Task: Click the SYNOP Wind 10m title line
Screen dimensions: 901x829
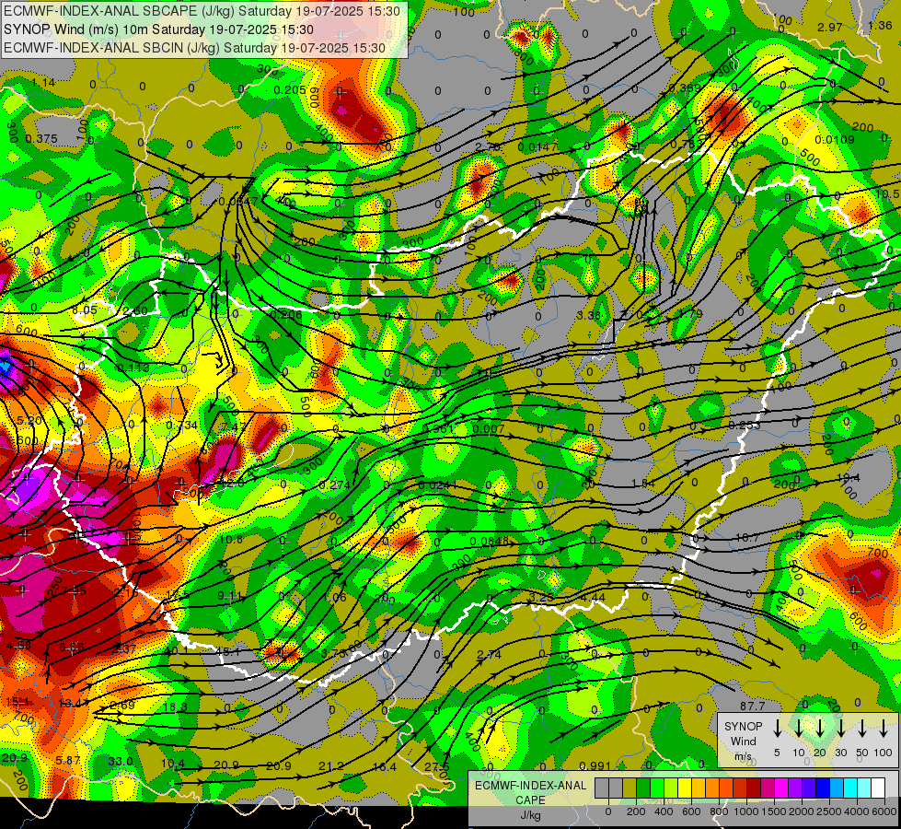Action: pyautogui.click(x=158, y=29)
